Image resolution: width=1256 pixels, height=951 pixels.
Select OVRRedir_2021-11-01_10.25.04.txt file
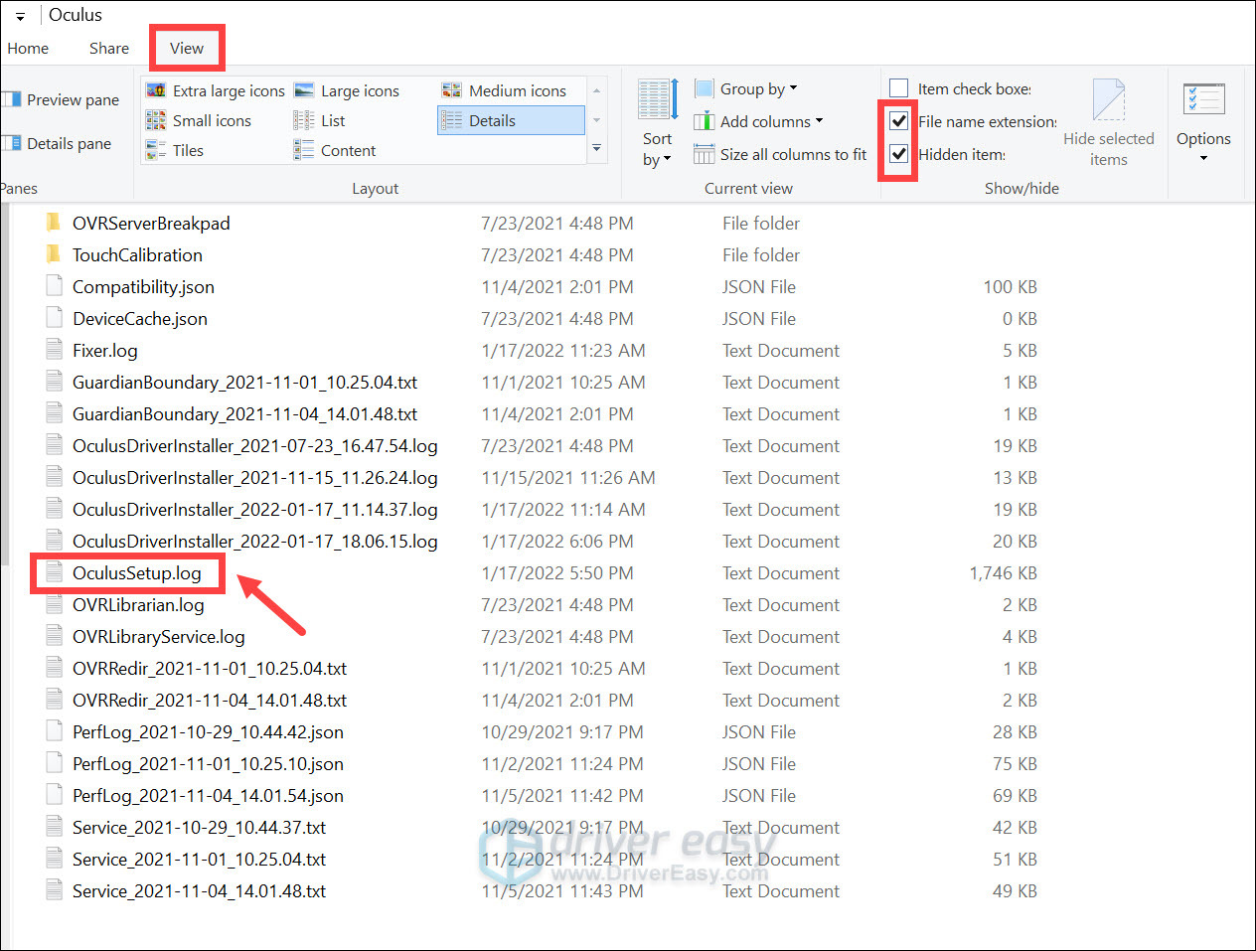[210, 668]
